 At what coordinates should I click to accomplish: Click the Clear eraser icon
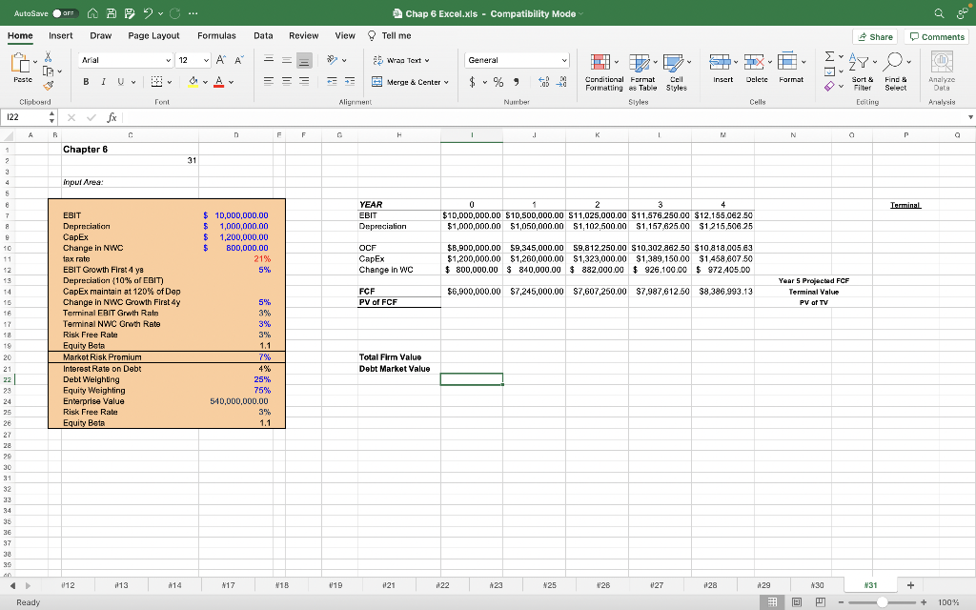pyautogui.click(x=829, y=87)
